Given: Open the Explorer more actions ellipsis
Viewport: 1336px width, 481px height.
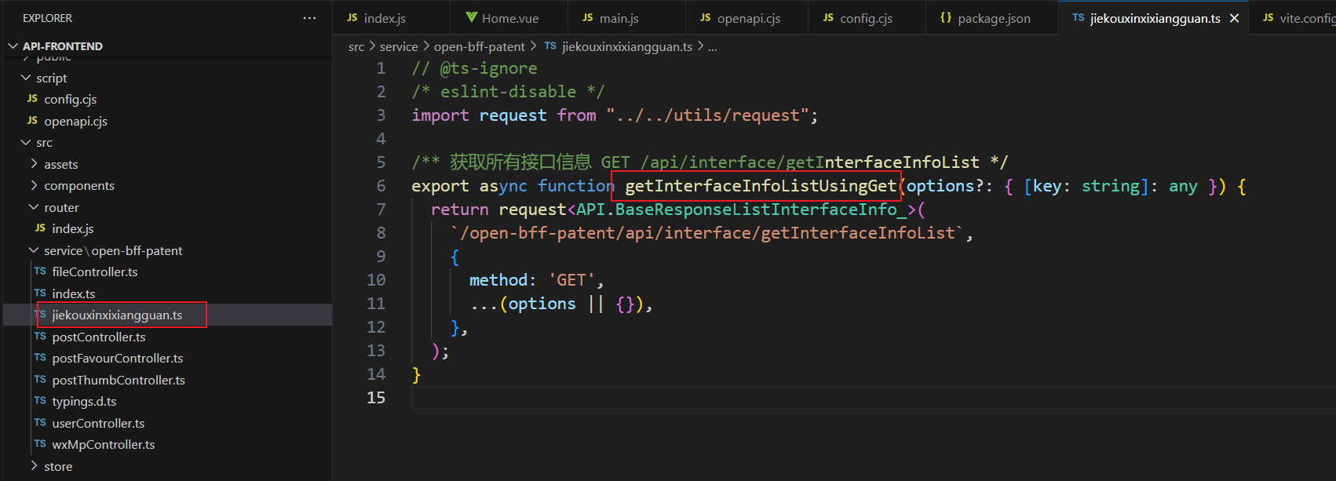Looking at the screenshot, I should coord(309,18).
